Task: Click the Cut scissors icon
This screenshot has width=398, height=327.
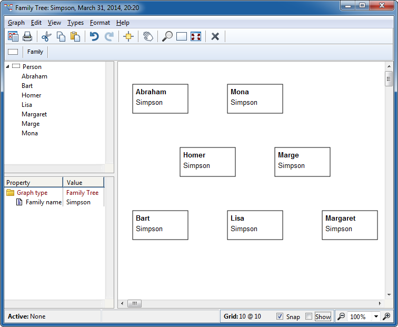Action: [x=46, y=36]
